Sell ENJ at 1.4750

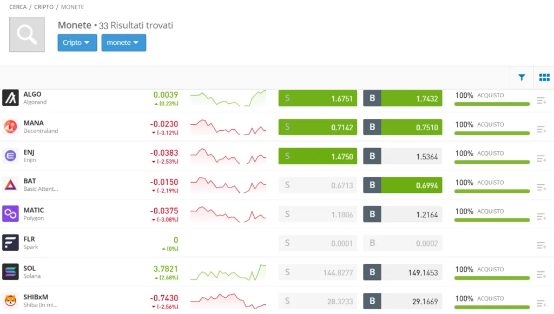(318, 156)
